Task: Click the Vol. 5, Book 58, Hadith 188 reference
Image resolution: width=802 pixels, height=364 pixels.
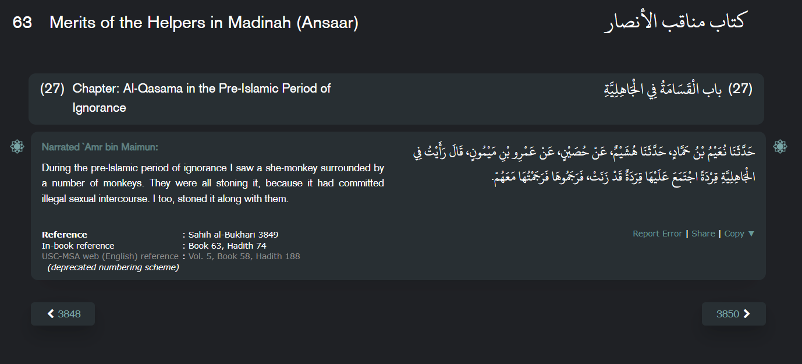Action: pyautogui.click(x=244, y=256)
